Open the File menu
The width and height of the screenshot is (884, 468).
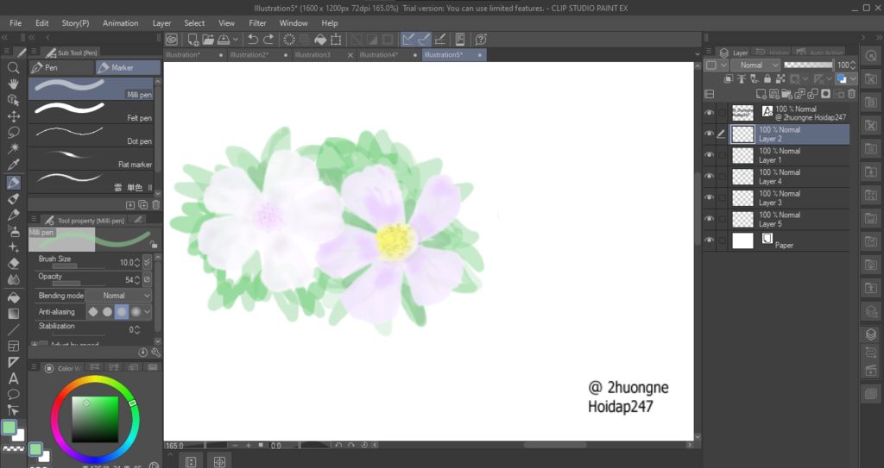tap(16, 23)
